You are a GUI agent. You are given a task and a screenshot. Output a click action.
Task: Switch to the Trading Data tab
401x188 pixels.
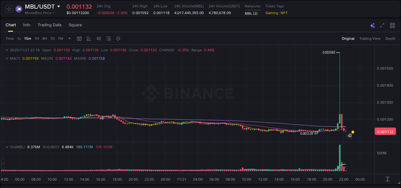pyautogui.click(x=49, y=25)
